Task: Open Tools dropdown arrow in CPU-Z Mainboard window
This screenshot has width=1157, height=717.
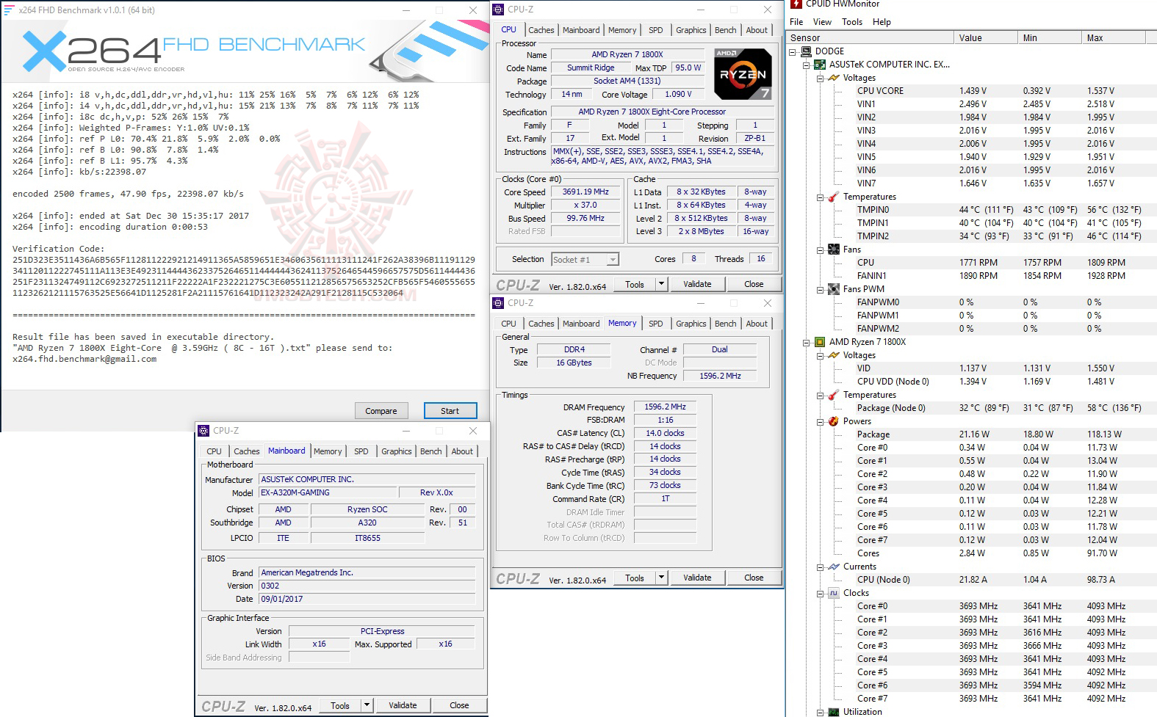Action: click(367, 705)
